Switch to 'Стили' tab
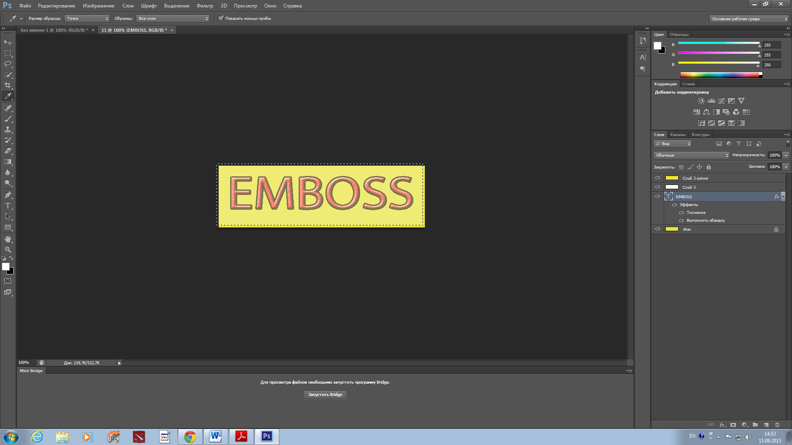This screenshot has height=445, width=792. 688,84
